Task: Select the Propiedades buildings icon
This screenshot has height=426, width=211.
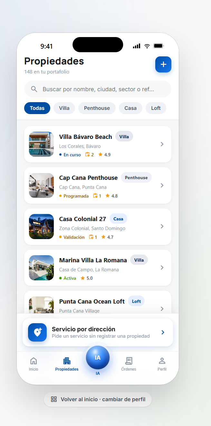Action: 67,361
